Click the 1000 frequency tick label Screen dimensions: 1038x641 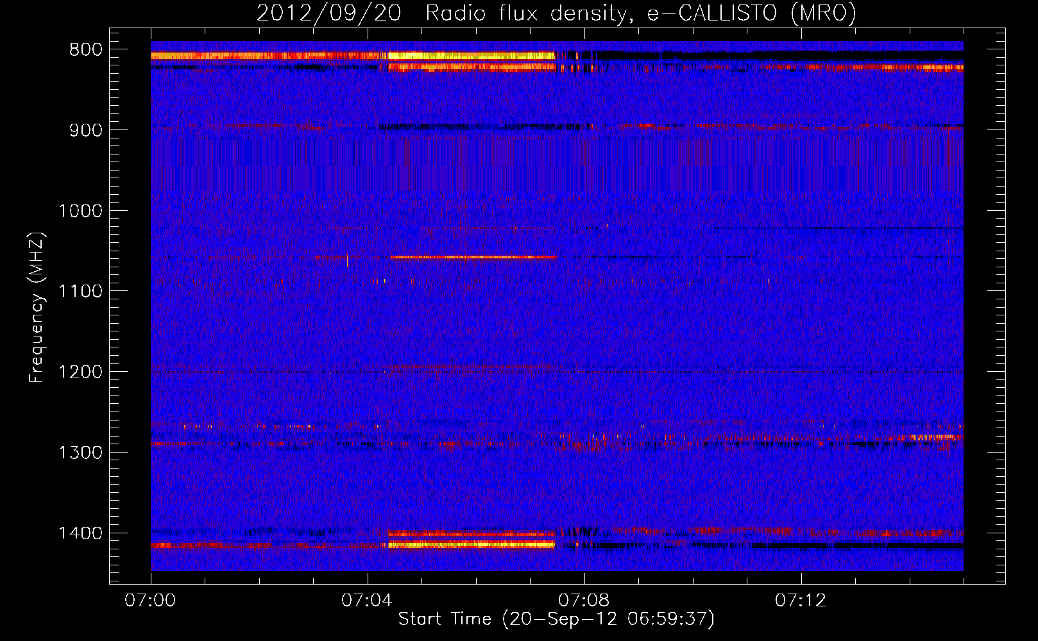(x=81, y=211)
